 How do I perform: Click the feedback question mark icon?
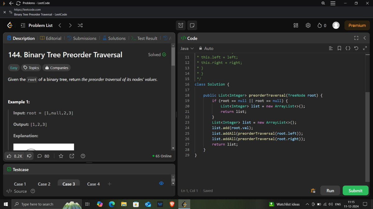click(83, 156)
